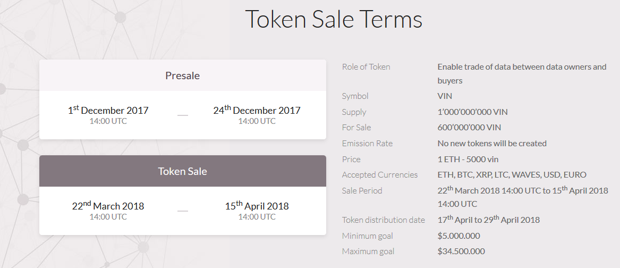Image resolution: width=620 pixels, height=268 pixels.
Task: Select the Token Sale card header
Action: pyautogui.click(x=183, y=171)
